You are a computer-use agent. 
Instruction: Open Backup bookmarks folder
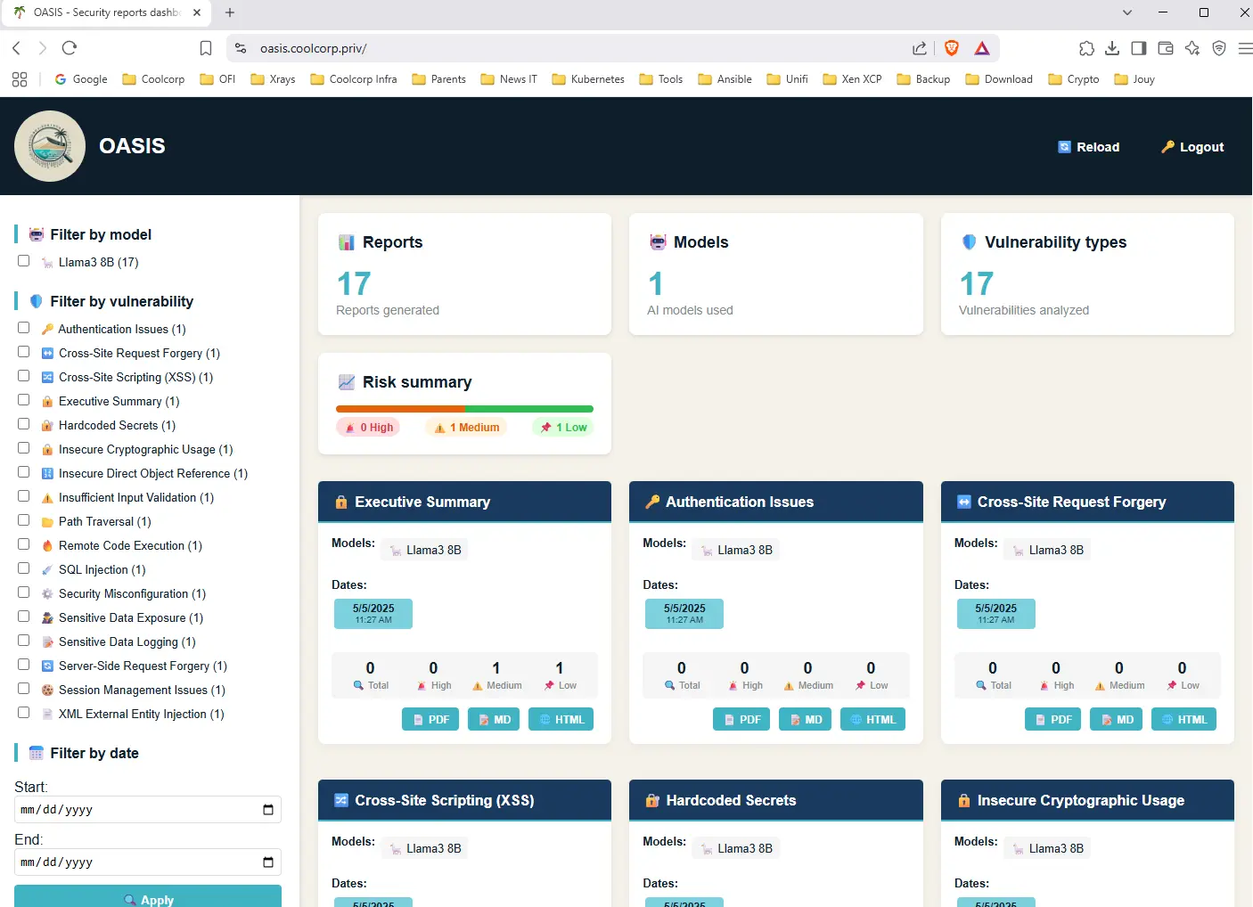[923, 79]
